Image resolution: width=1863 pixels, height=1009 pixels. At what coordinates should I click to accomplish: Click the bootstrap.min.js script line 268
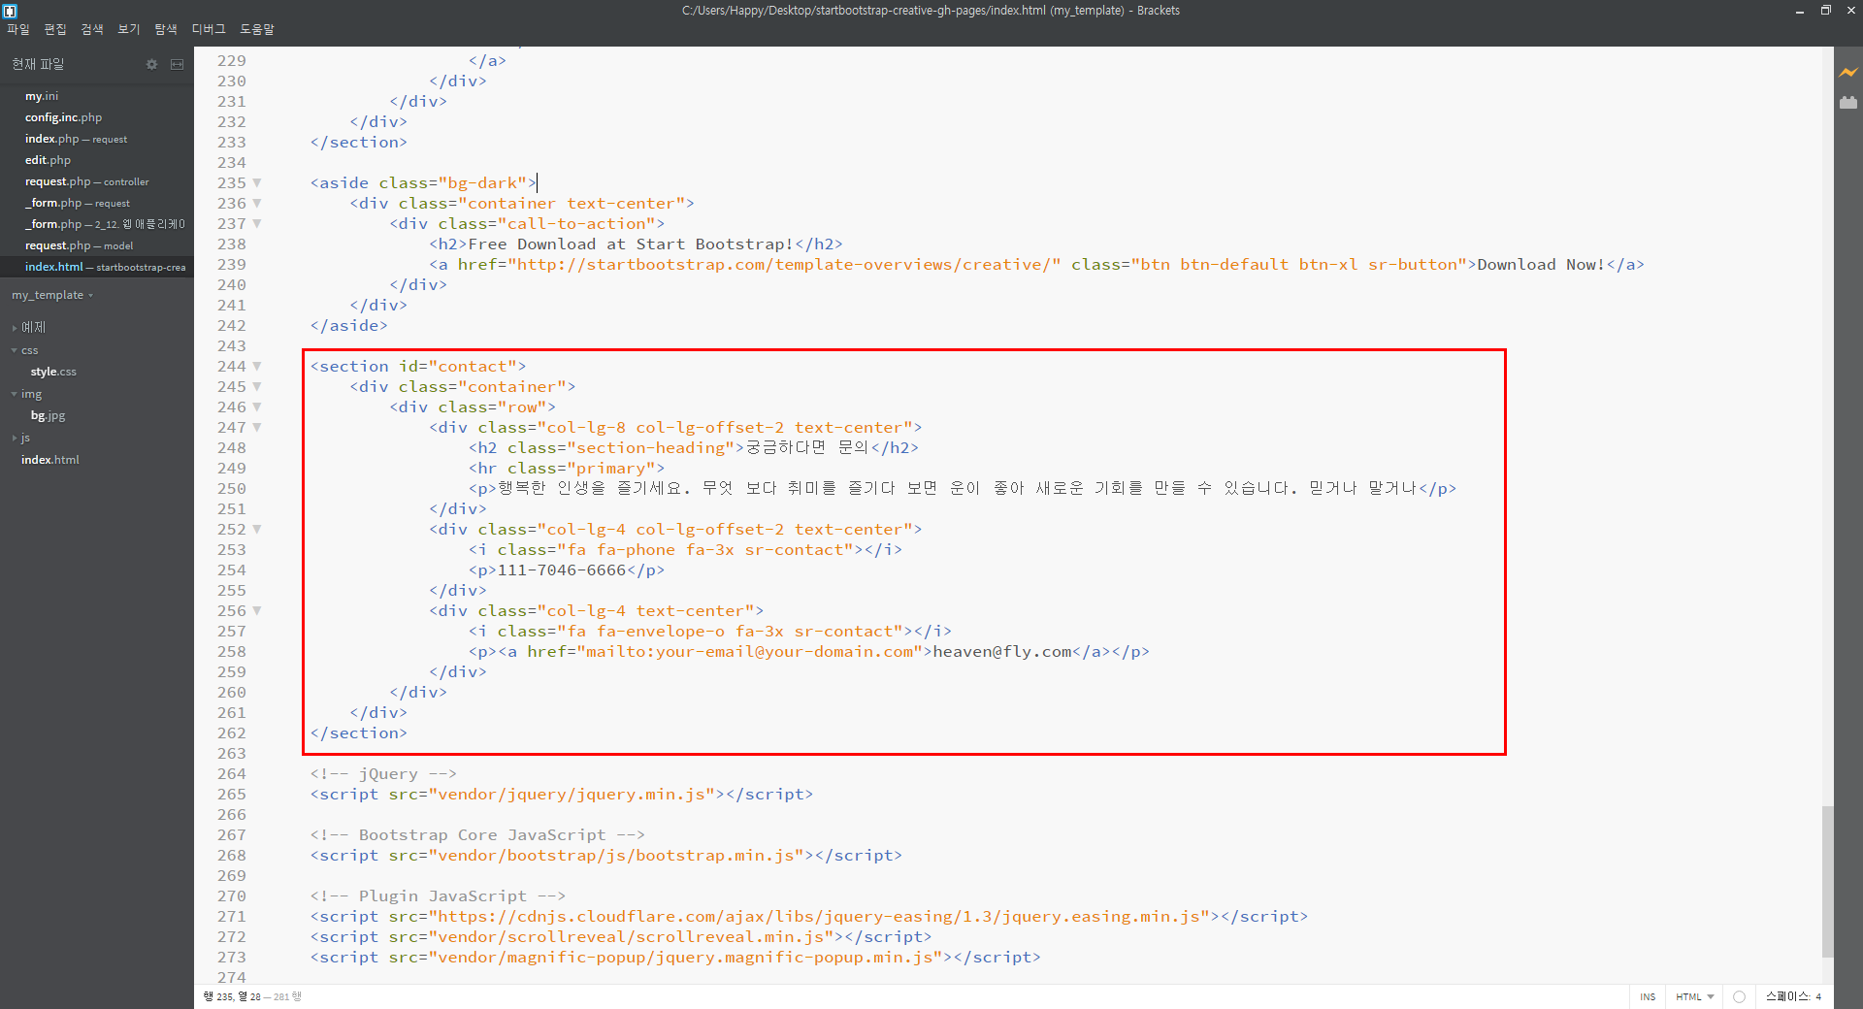606,856
